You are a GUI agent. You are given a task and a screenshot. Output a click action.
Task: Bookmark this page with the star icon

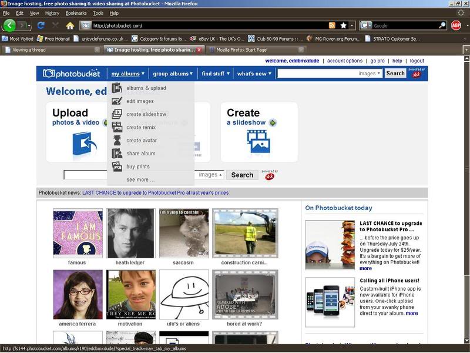(344, 25)
